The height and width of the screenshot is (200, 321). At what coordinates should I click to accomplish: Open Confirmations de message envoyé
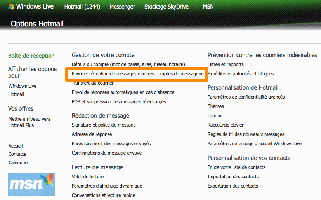click(107, 153)
